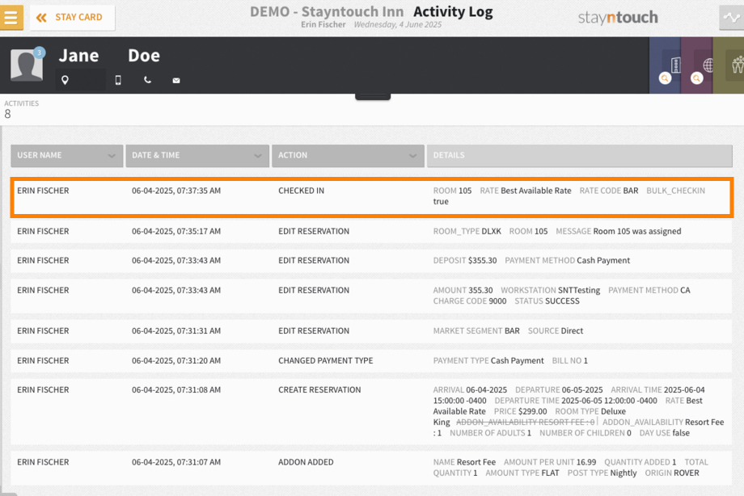Click the double-chevron back arrow icon

point(41,18)
